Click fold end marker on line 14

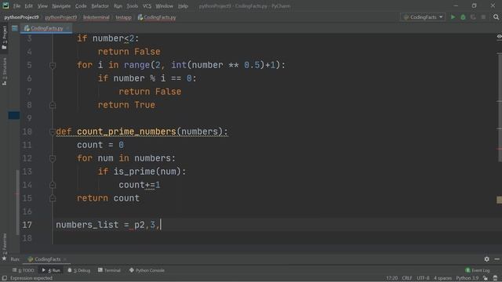click(53, 185)
